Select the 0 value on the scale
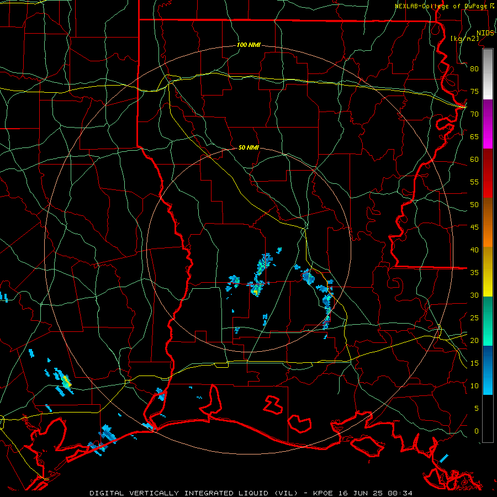This screenshot has width=497, height=497. coord(477,431)
